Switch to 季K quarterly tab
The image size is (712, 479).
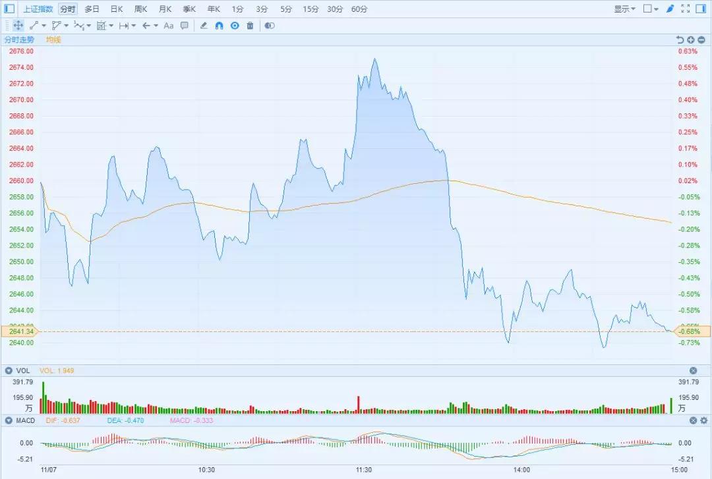[189, 9]
